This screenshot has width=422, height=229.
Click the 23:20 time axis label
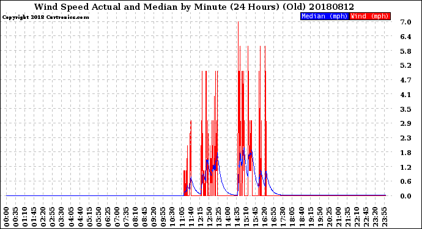click(x=375, y=217)
